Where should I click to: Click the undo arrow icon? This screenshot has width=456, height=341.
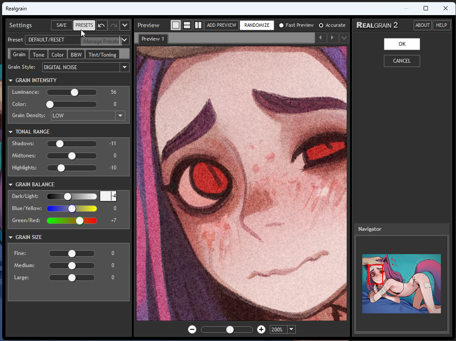click(101, 25)
